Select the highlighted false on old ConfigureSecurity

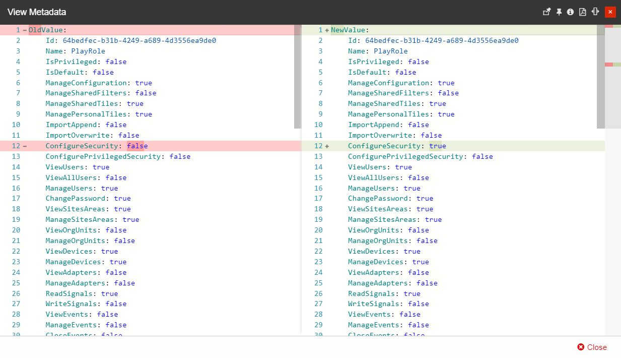click(137, 146)
